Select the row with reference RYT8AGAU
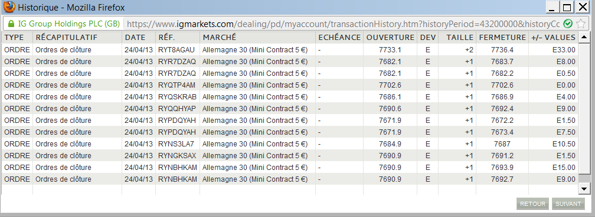The image size is (595, 217). 290,49
